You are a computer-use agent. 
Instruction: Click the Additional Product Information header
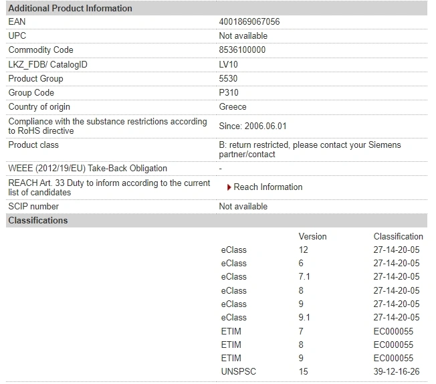217,8
